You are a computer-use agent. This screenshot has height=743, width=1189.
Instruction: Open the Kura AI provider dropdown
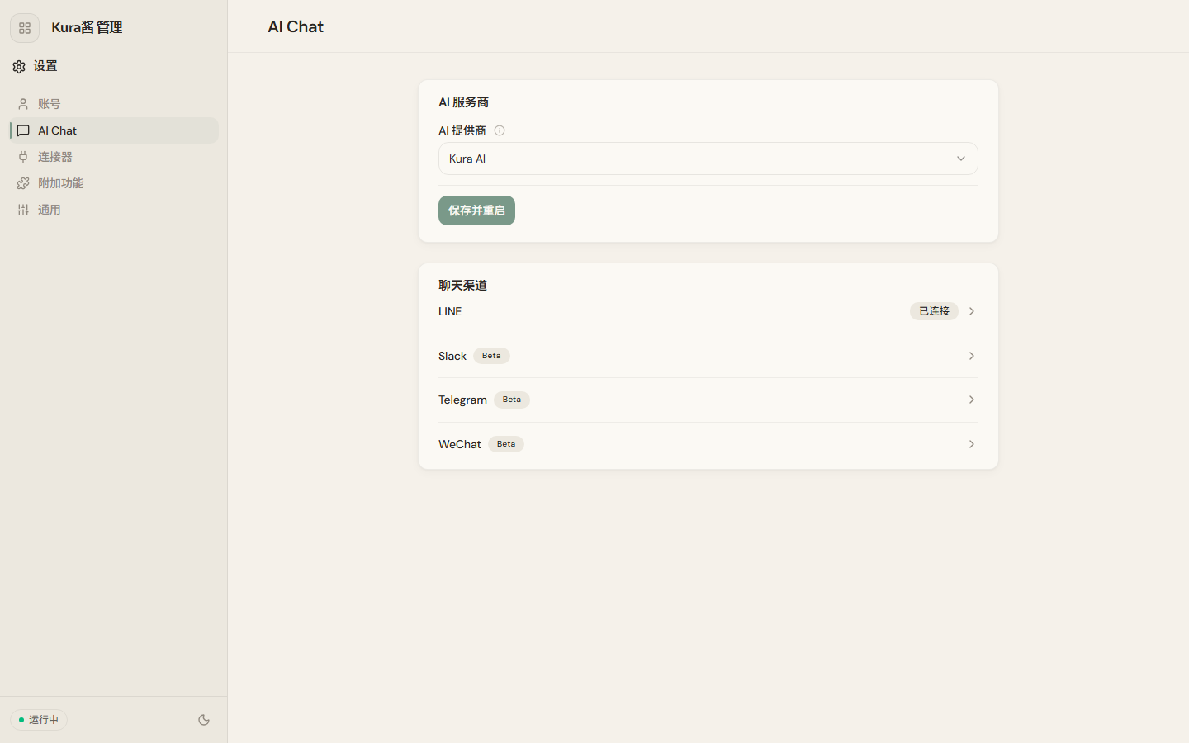708,159
